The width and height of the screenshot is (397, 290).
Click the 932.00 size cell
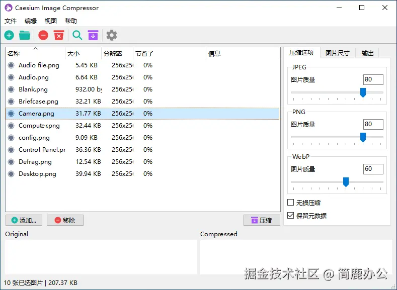pyautogui.click(x=89, y=89)
